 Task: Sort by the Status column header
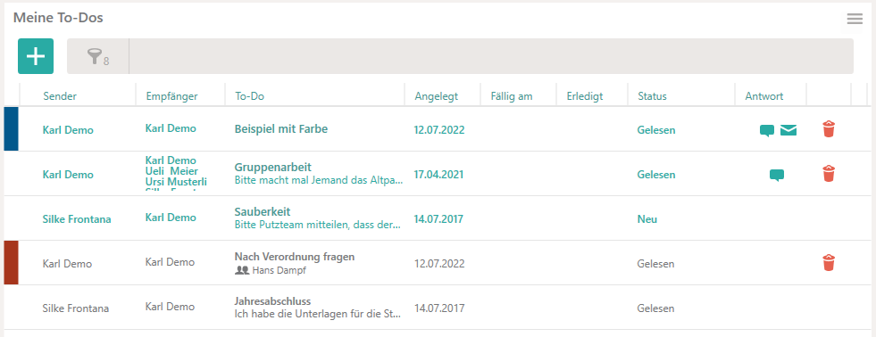[x=652, y=96]
